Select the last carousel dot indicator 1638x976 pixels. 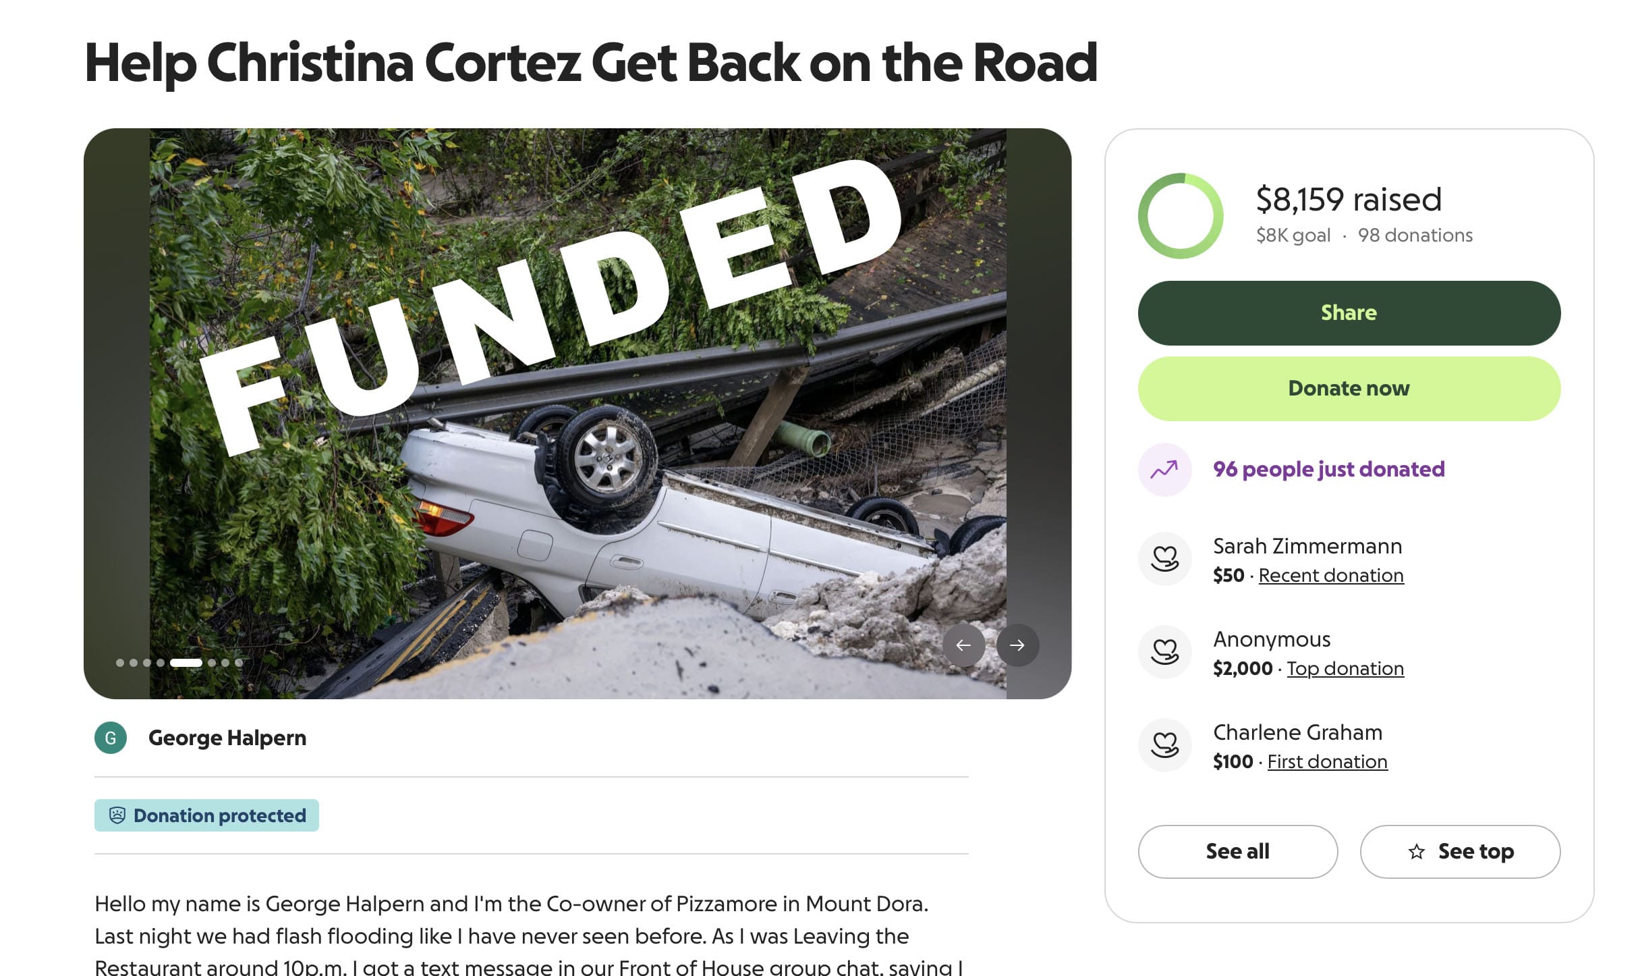coord(238,663)
